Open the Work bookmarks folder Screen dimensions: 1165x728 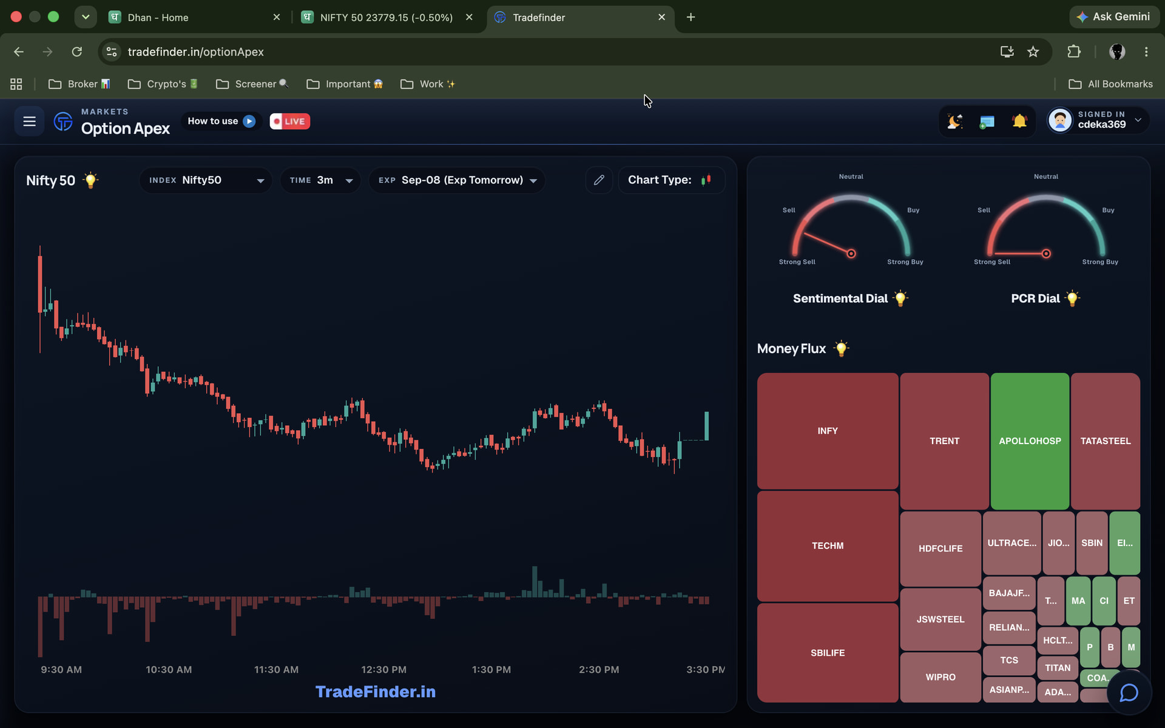coord(428,84)
